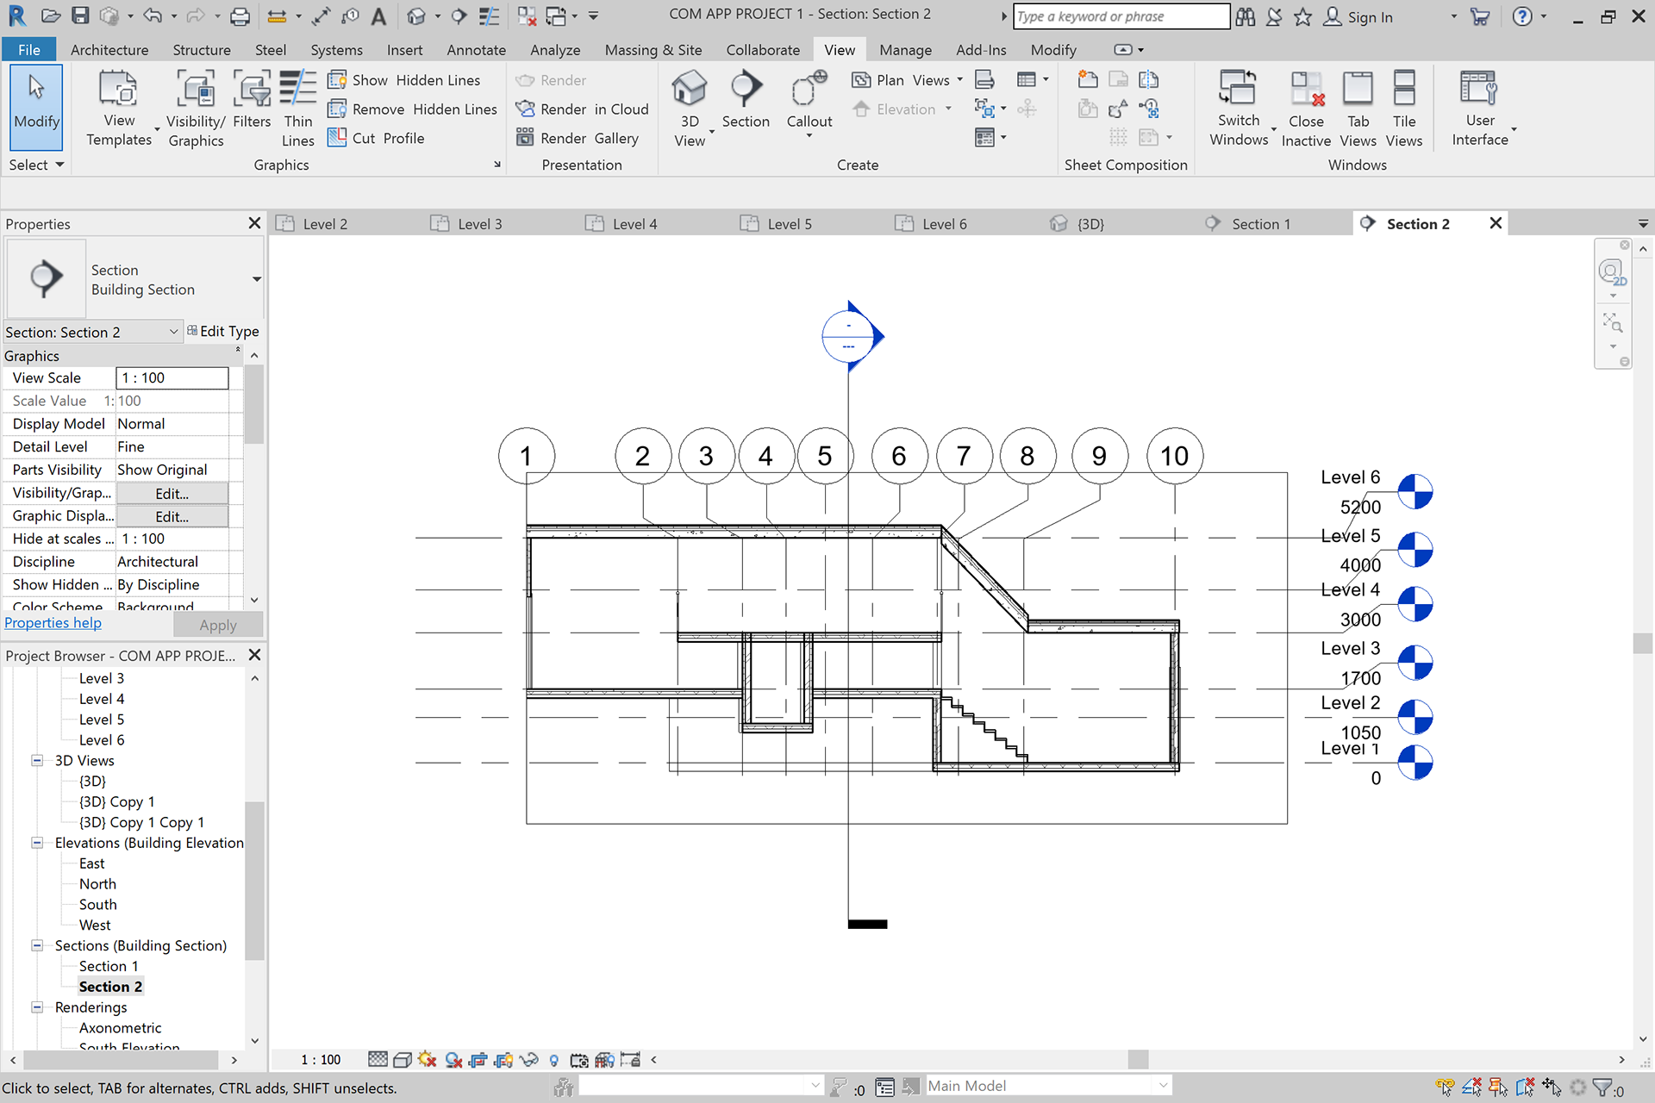Collapse the 3D Views tree node
Image resolution: width=1655 pixels, height=1103 pixels.
(37, 760)
